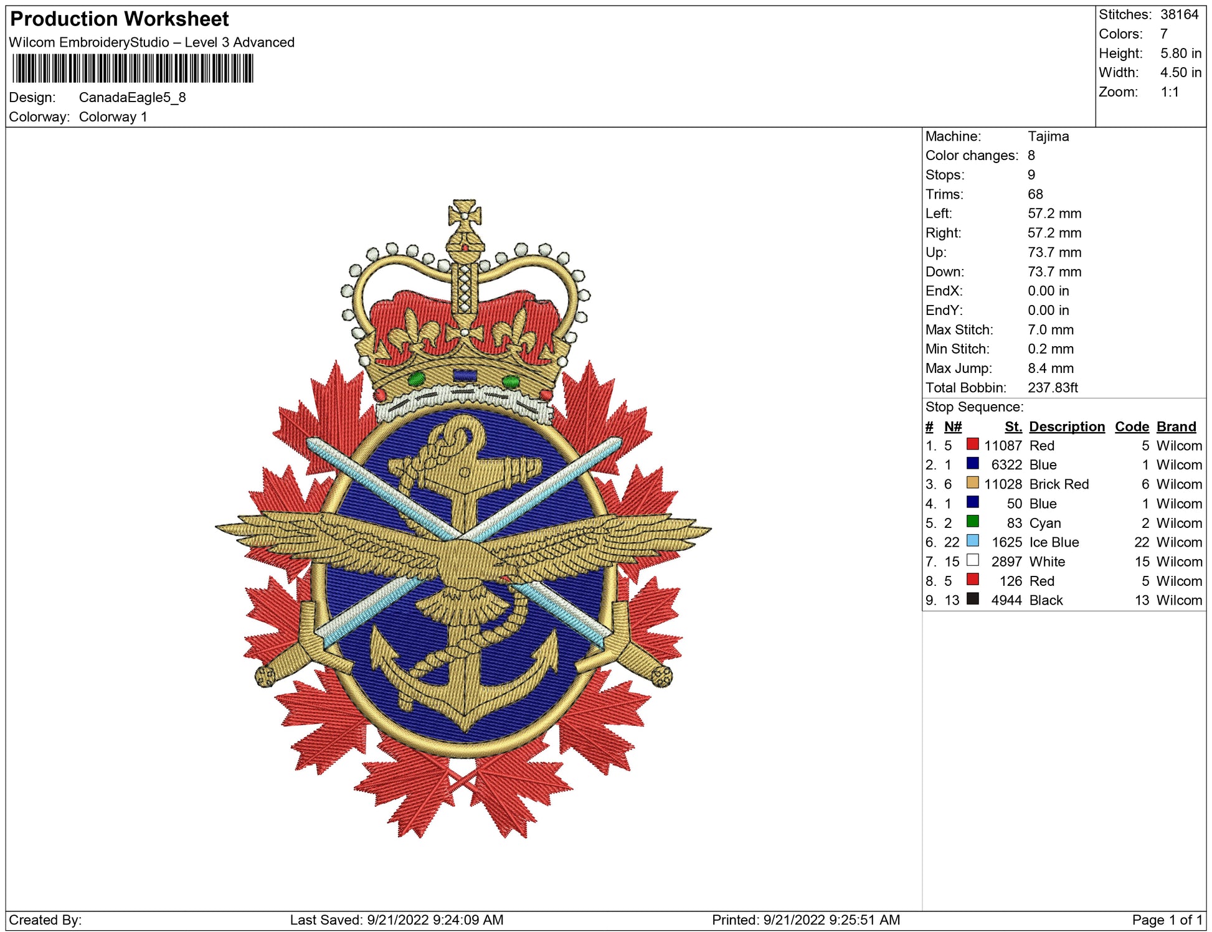The image size is (1212, 932).
Task: Click the Blue swatch in stop 2
Action: pos(972,464)
